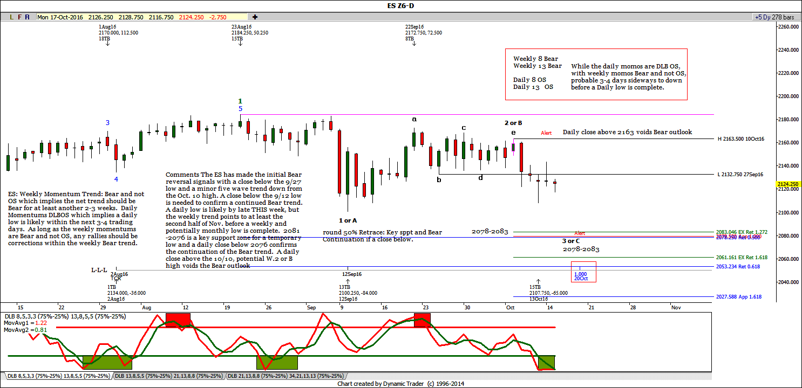The width and height of the screenshot is (802, 388).
Task: Click the 'Nov' date axis label
Action: pyautogui.click(x=676, y=307)
